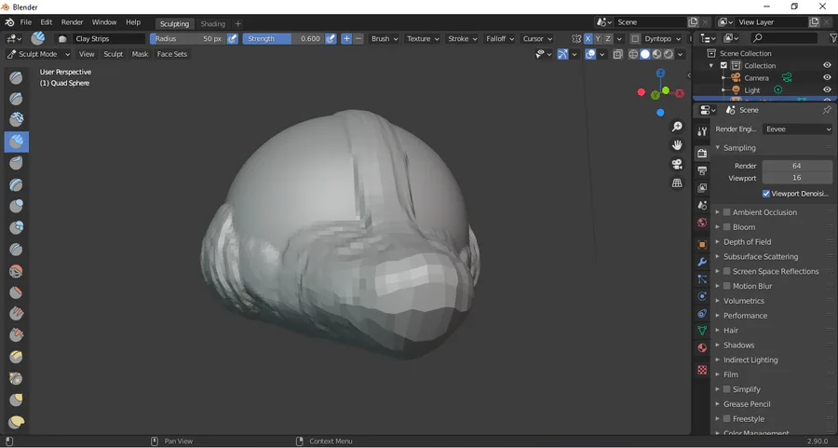Screen dimensions: 838x448
Task: Toggle Z axis symmetry
Action: click(x=608, y=38)
